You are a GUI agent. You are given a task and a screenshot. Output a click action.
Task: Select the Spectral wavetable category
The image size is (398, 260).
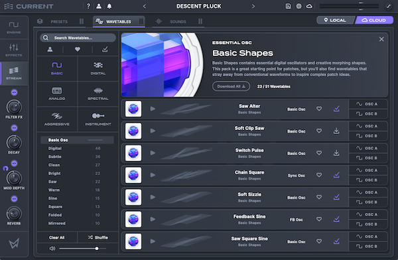click(x=98, y=94)
